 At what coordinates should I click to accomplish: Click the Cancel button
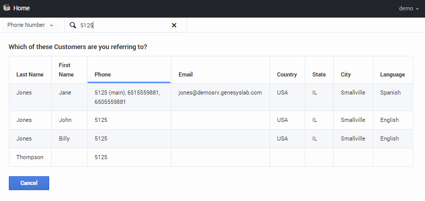click(x=29, y=183)
